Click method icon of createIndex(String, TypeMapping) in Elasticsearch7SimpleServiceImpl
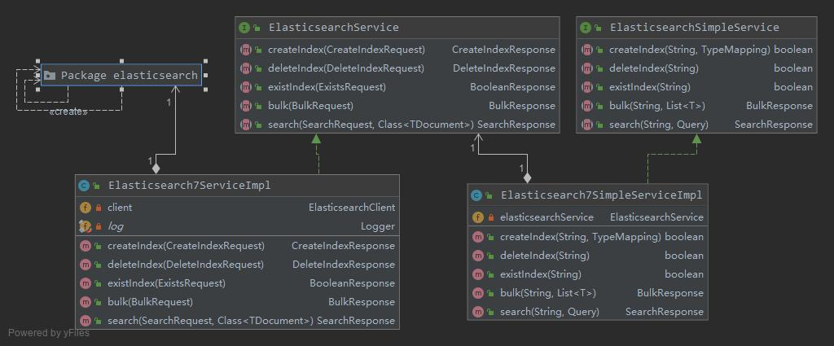This screenshot has width=834, height=346. coord(477,237)
